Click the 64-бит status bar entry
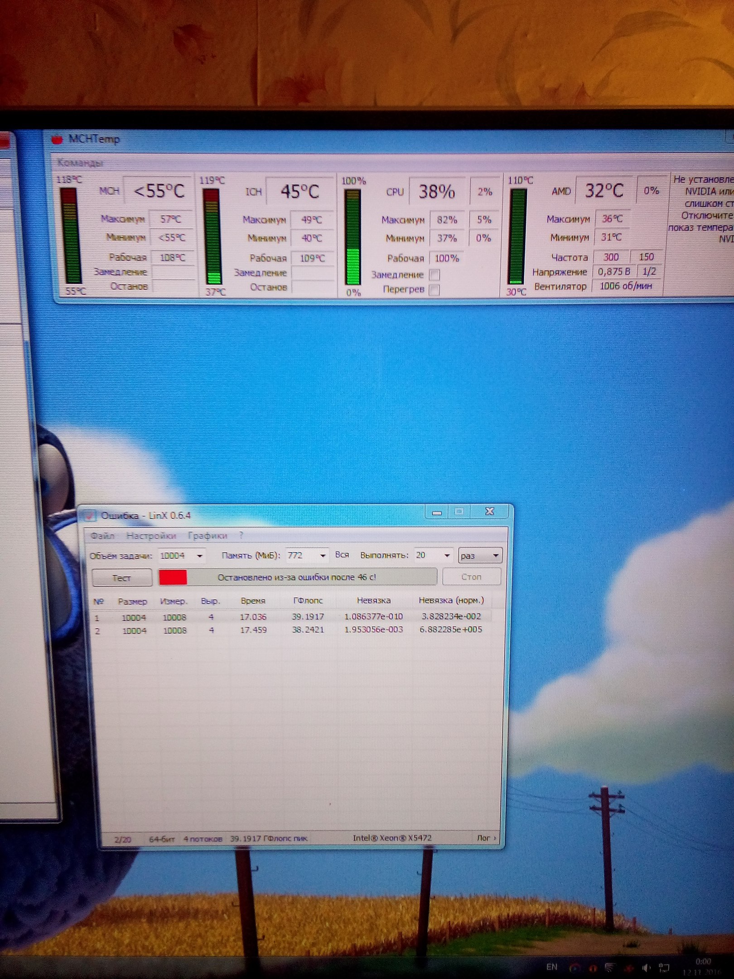The image size is (734, 979). [x=162, y=839]
